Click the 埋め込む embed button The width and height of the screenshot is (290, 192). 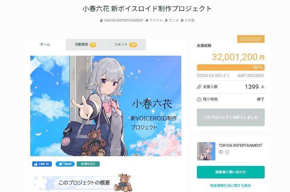click(x=88, y=164)
